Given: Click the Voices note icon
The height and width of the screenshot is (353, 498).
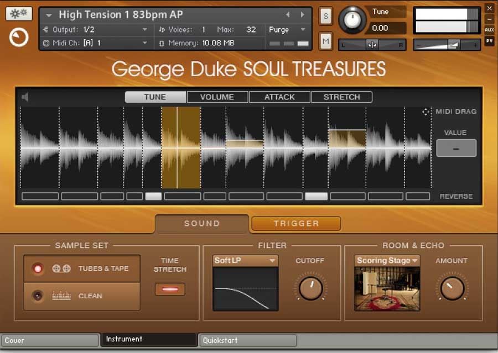Looking at the screenshot, I should [x=162, y=29].
